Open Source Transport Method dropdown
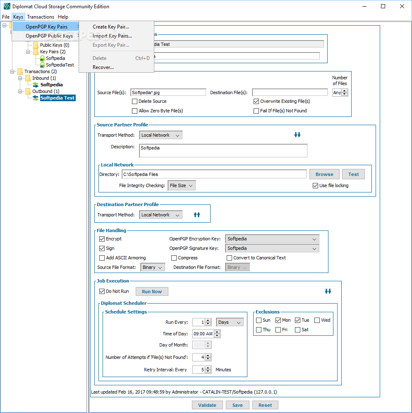Image resolution: width=412 pixels, height=413 pixels. tap(160, 135)
